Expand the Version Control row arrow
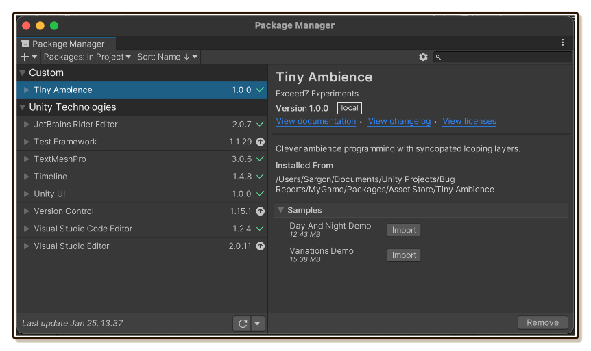 click(x=26, y=211)
